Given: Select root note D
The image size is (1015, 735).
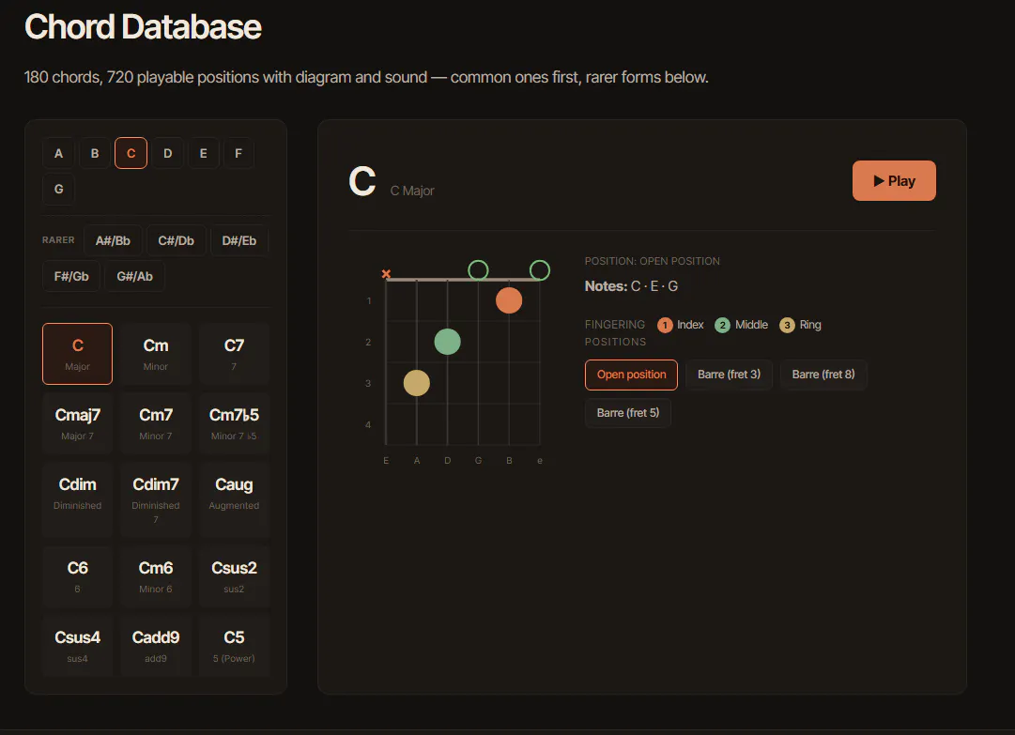Looking at the screenshot, I should [x=168, y=153].
